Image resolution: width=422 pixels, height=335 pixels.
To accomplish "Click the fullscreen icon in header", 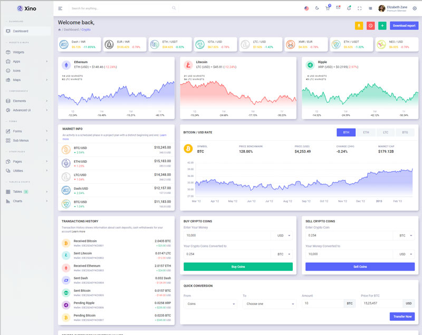I will 360,8.
